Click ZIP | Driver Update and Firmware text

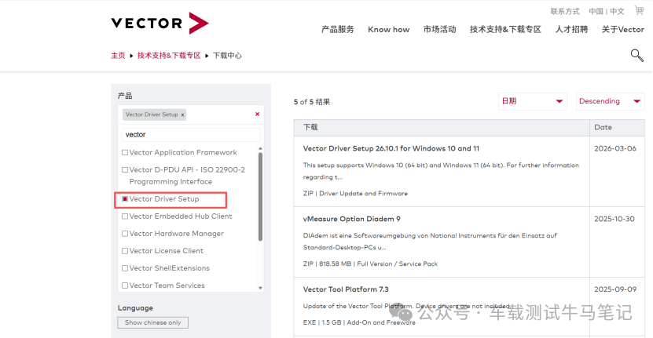pos(355,194)
